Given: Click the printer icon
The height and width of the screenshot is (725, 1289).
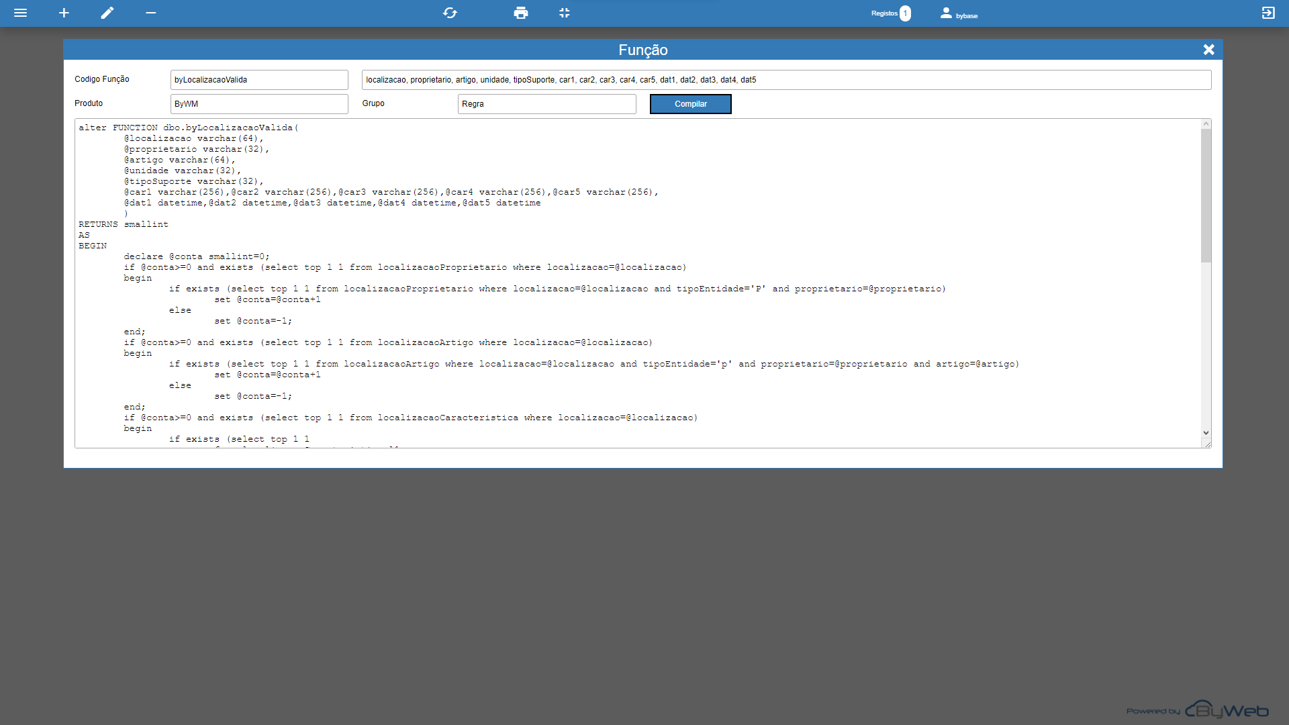Looking at the screenshot, I should click(520, 13).
